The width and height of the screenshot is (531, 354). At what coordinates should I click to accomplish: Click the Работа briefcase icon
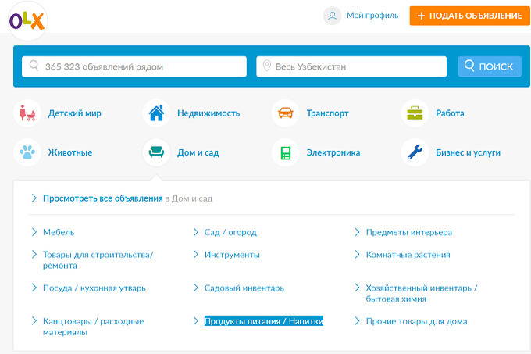pyautogui.click(x=415, y=113)
